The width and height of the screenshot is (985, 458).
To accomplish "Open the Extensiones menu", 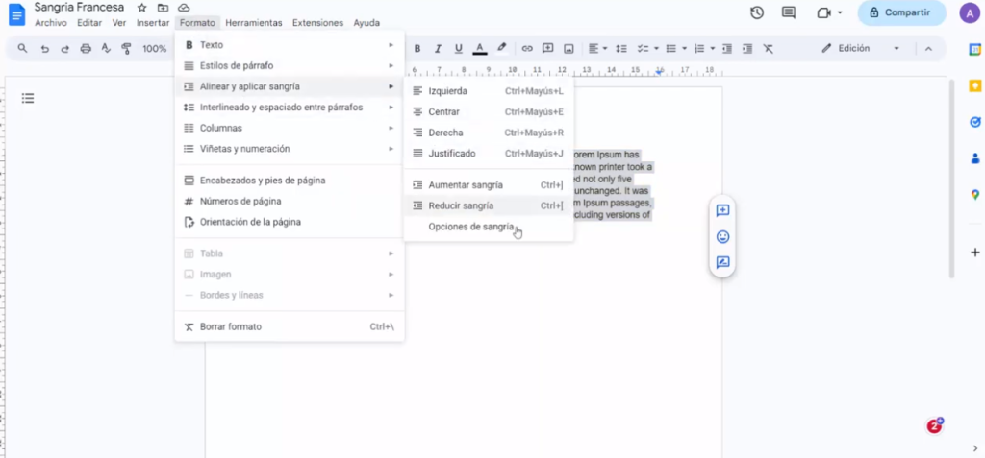I will point(317,23).
